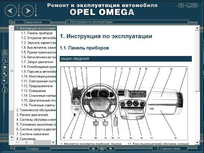Open 1.14. Смазочные материалы item
204x153 pixels.
click(x=39, y=96)
